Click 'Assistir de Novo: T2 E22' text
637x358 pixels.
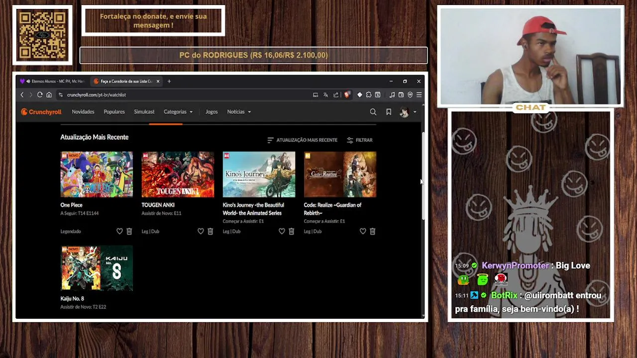[83, 307]
